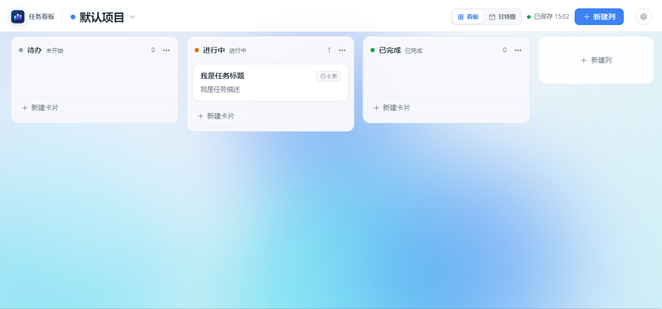Add a card via 新建卡片 in 待办

95,108
